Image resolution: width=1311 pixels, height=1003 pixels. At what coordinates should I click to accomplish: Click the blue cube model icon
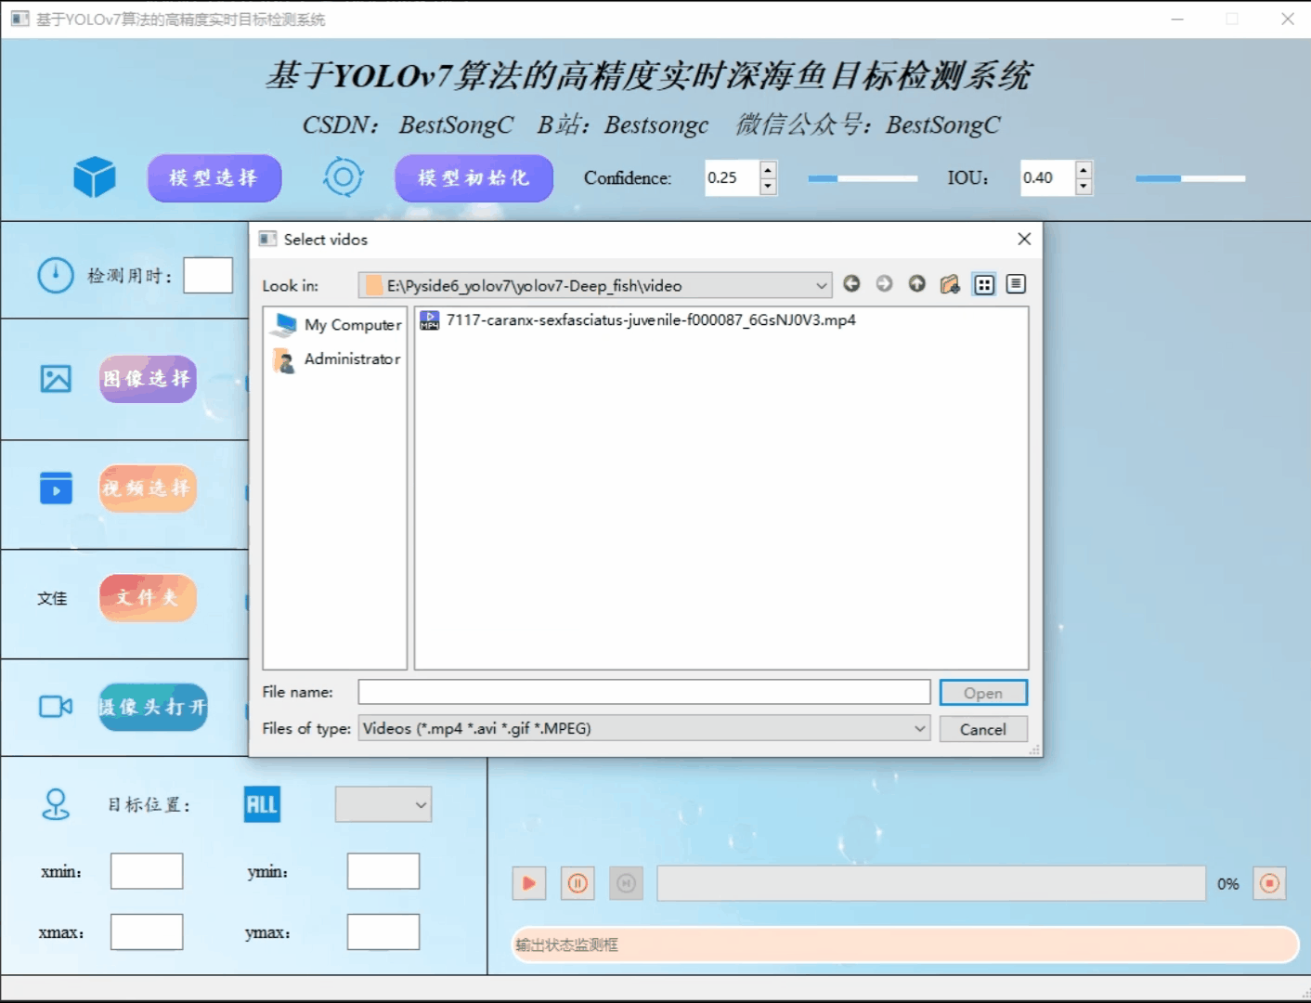[x=95, y=176]
